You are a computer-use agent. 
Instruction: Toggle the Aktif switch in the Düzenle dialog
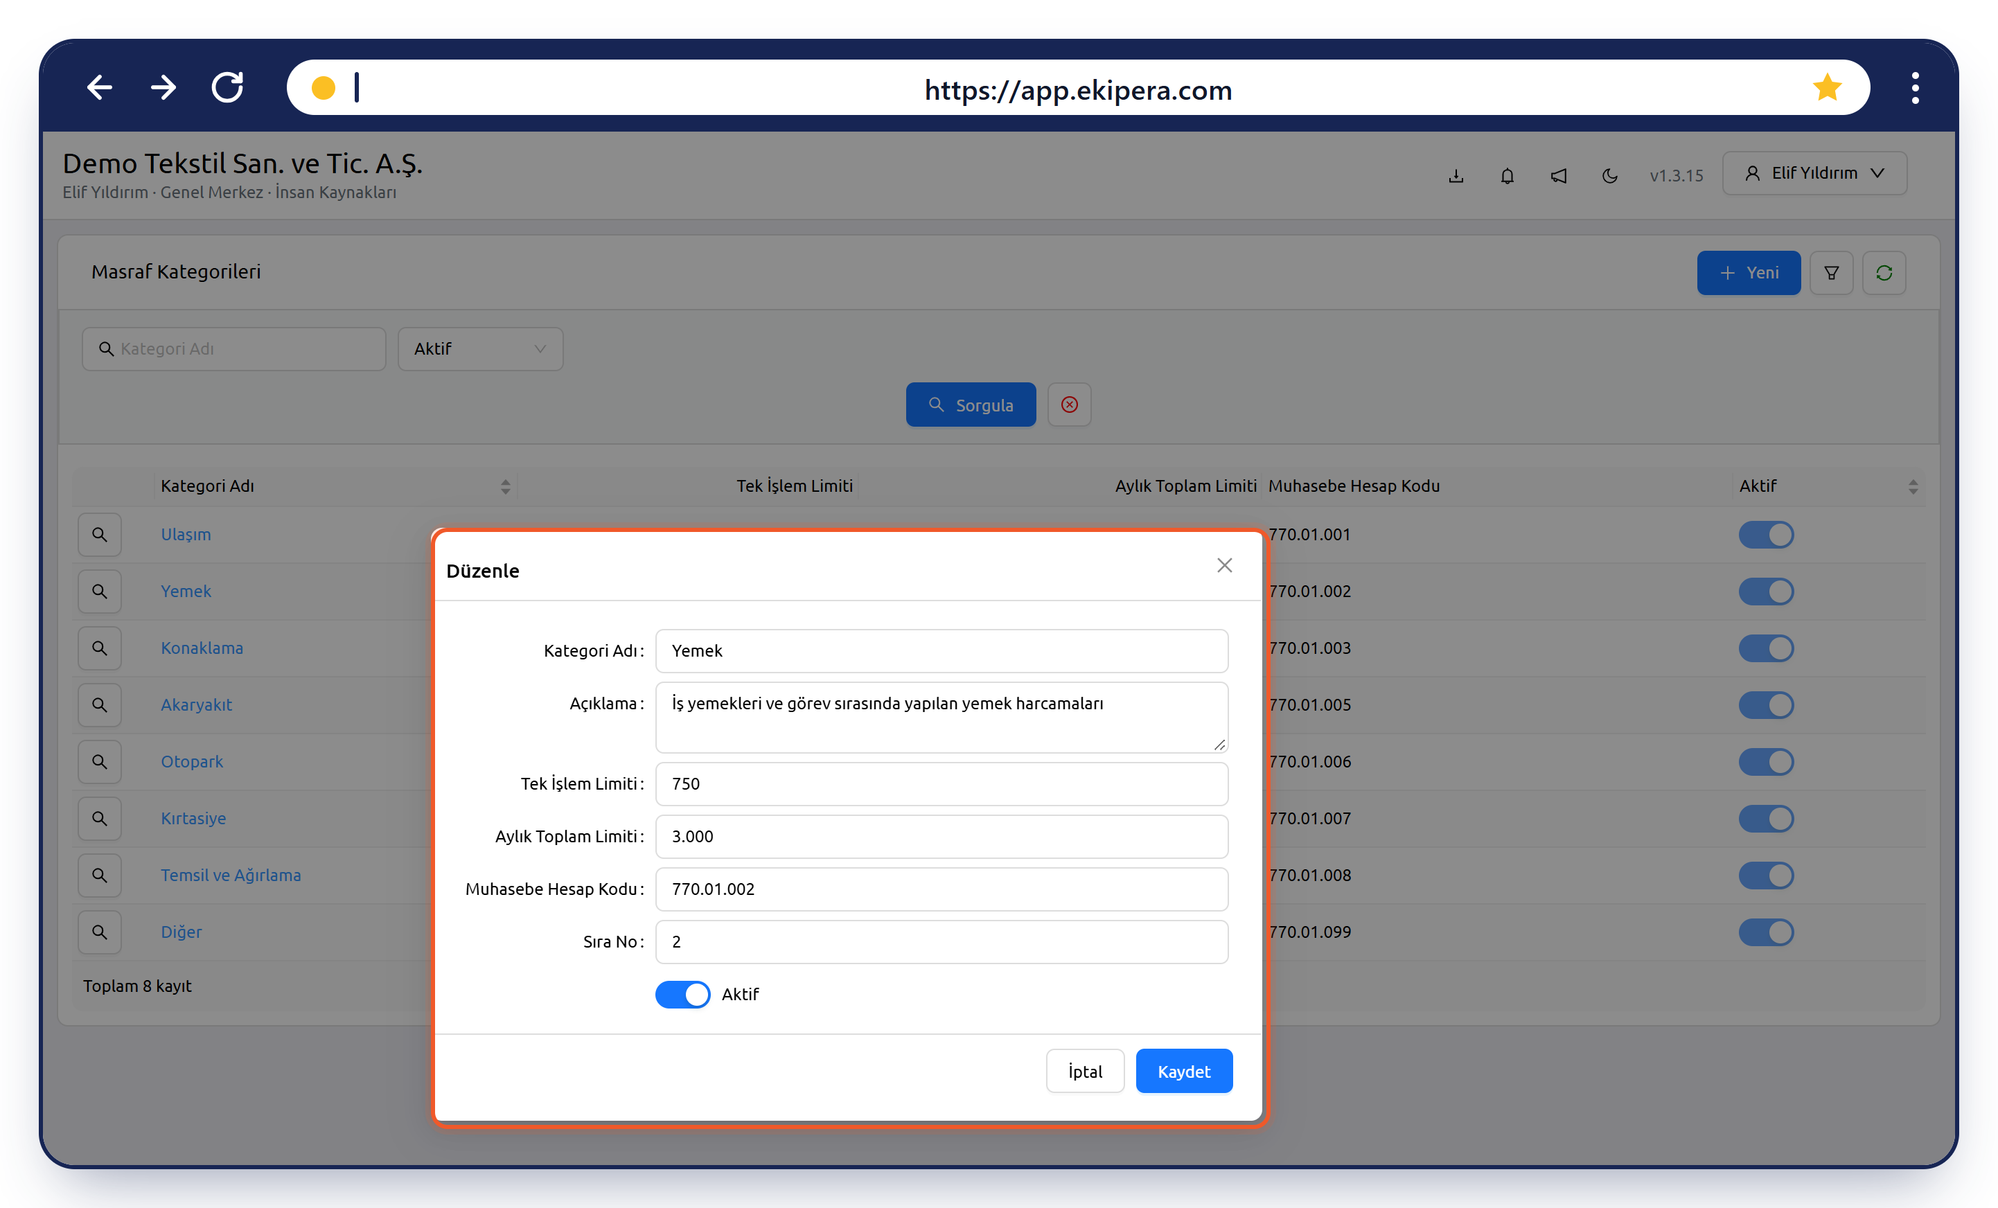[x=683, y=994]
